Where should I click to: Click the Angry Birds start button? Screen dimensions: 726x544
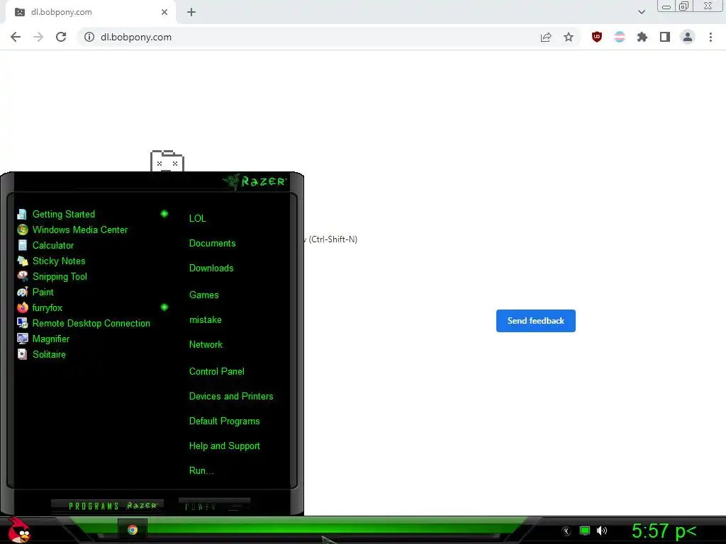point(18,530)
